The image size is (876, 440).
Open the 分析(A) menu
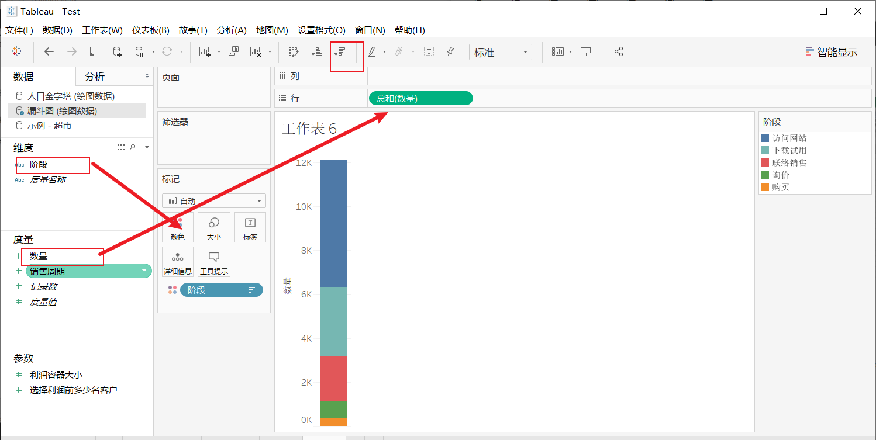[232, 30]
